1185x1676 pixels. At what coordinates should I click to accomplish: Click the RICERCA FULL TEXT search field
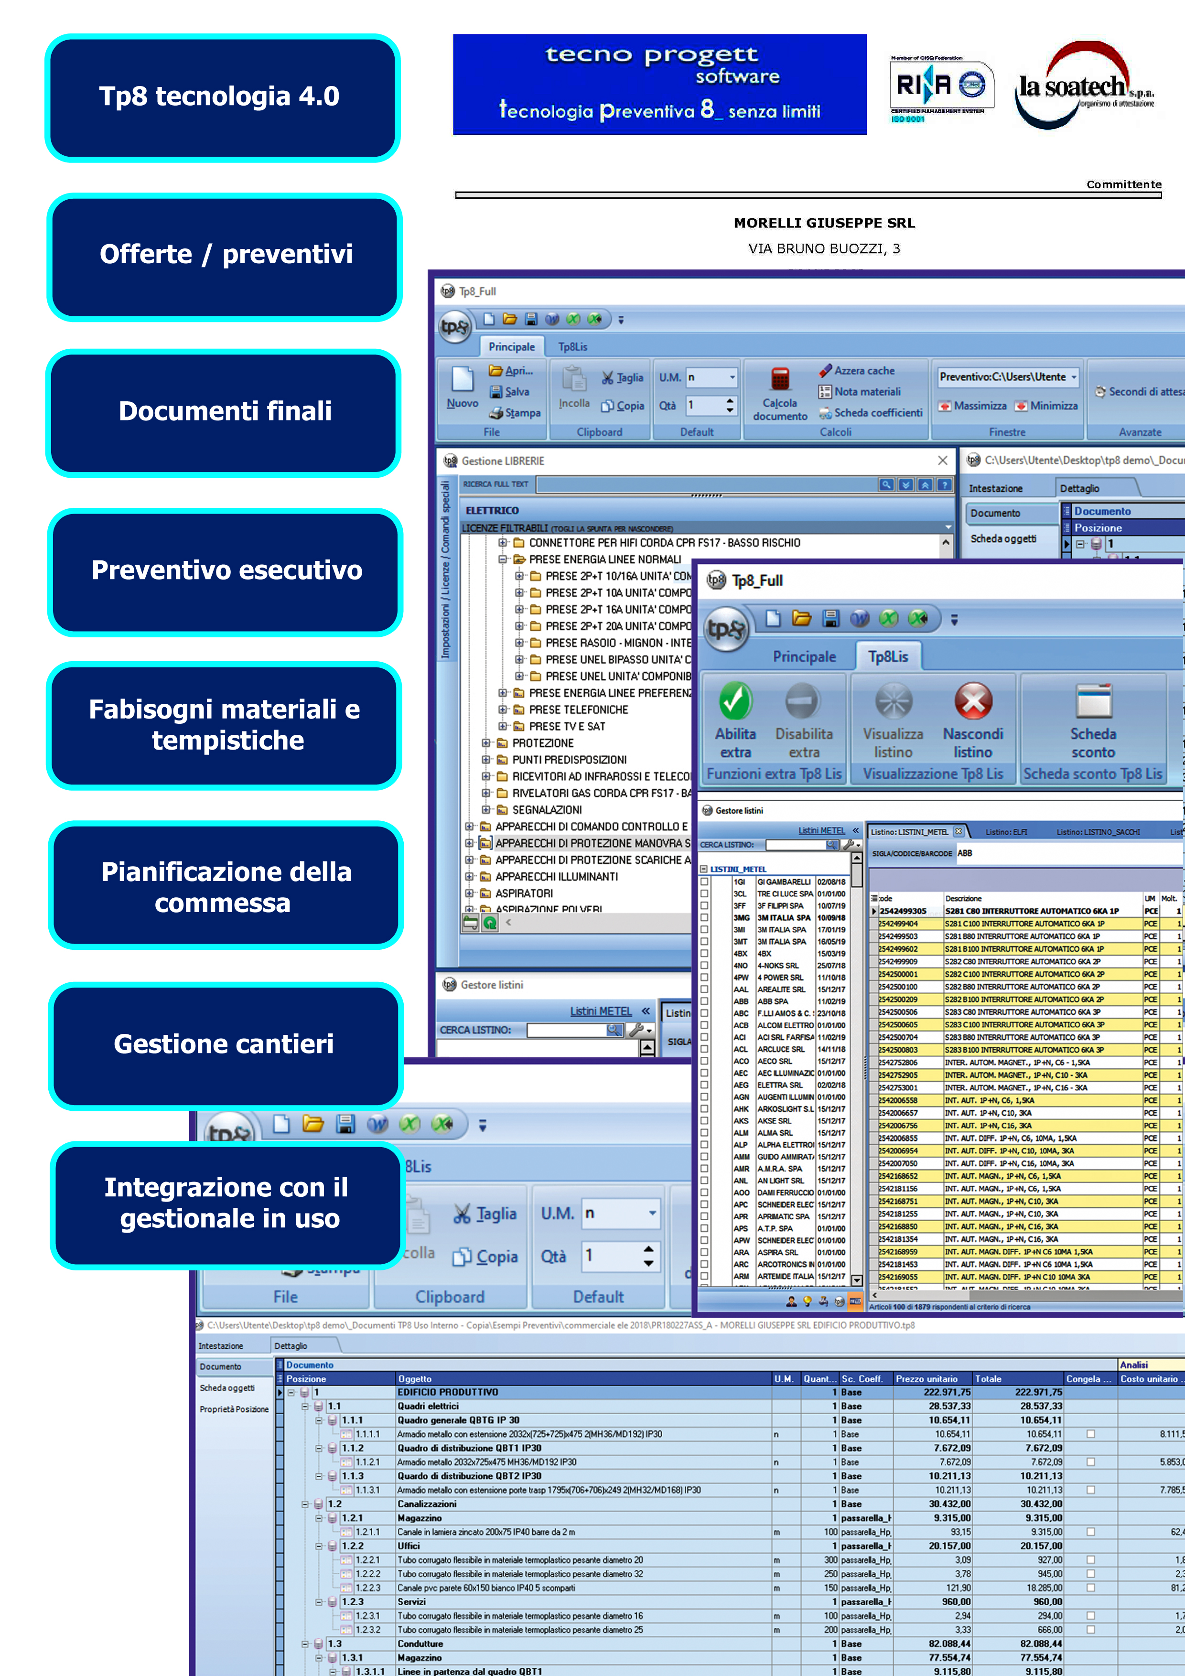point(705,484)
